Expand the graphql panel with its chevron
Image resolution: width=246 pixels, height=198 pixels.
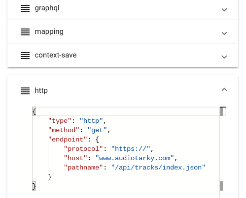click(x=224, y=10)
